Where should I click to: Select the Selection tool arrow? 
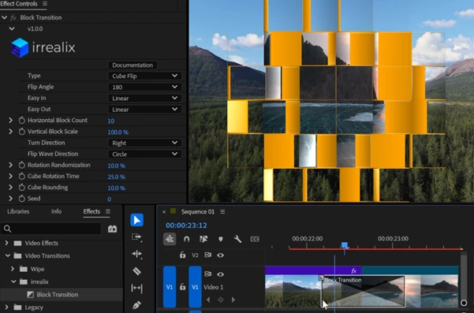pyautogui.click(x=137, y=220)
